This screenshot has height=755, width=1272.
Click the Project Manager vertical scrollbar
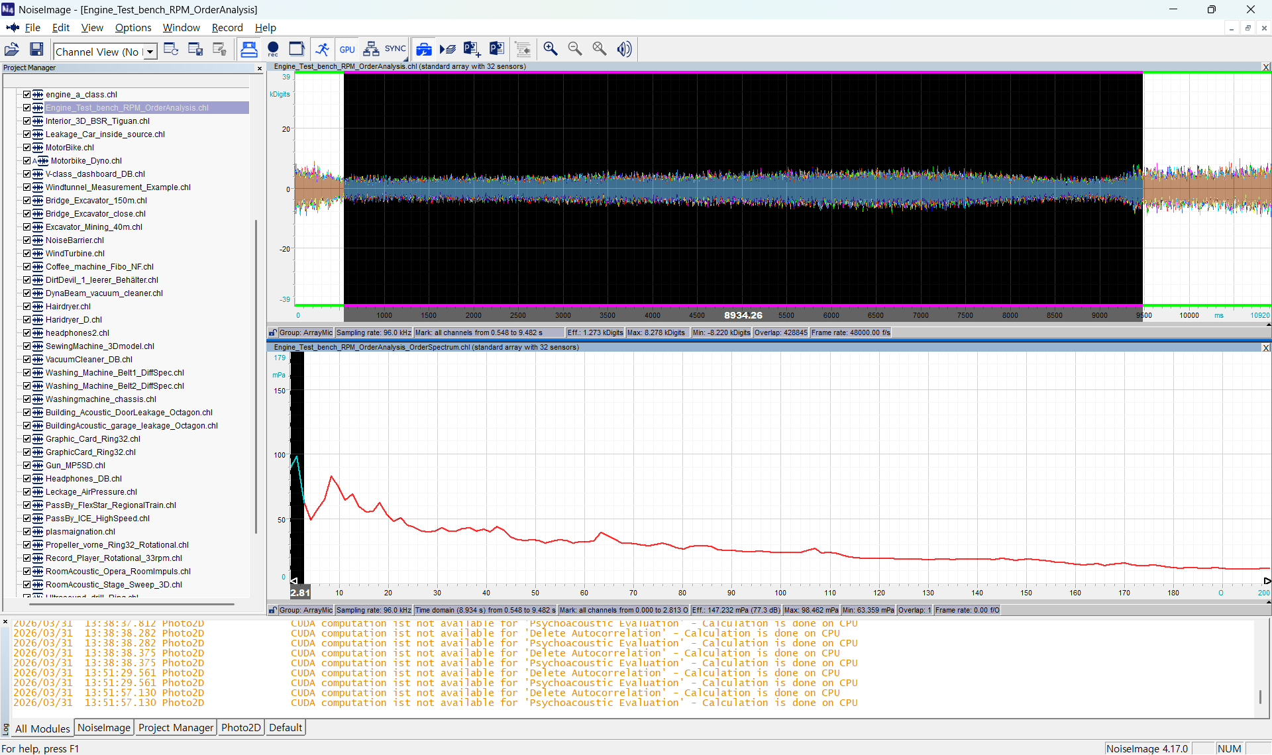click(256, 376)
